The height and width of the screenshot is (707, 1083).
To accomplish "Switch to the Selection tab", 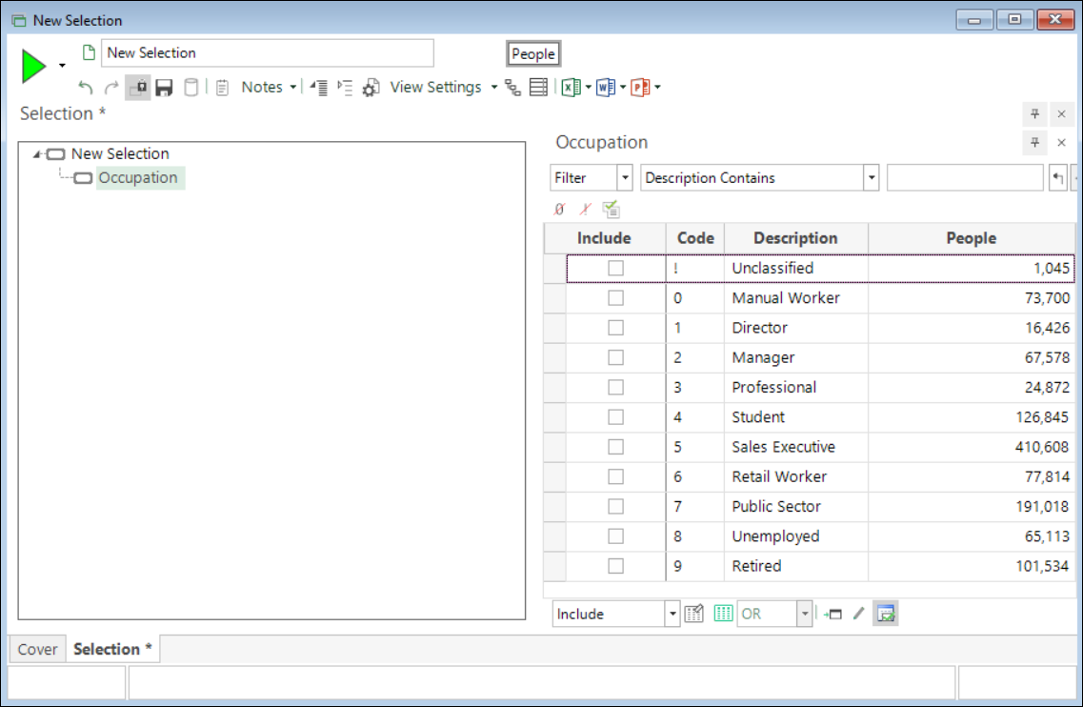I will (x=112, y=650).
